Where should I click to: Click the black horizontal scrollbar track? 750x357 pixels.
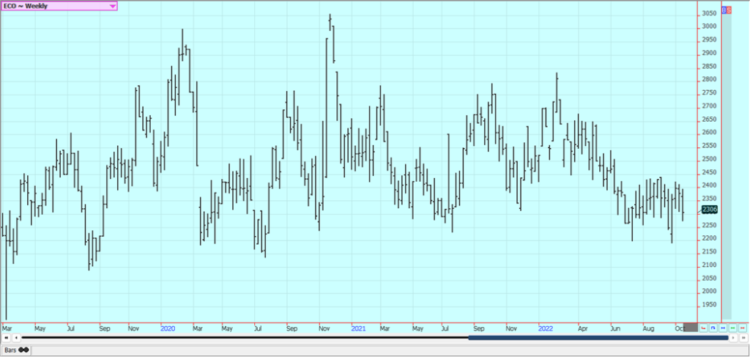pos(245,338)
